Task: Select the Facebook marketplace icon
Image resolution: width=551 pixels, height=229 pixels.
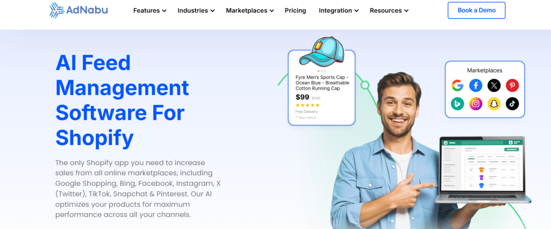Action: (x=476, y=85)
